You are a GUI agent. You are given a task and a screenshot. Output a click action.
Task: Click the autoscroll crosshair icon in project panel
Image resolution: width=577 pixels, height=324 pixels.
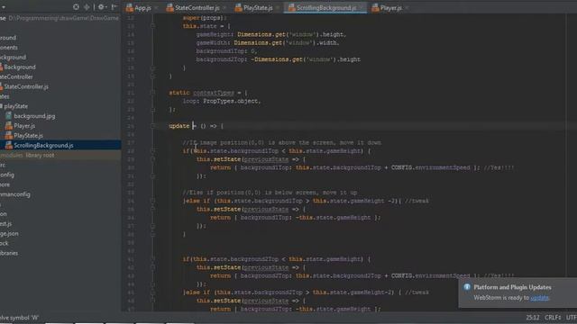tap(87, 7)
